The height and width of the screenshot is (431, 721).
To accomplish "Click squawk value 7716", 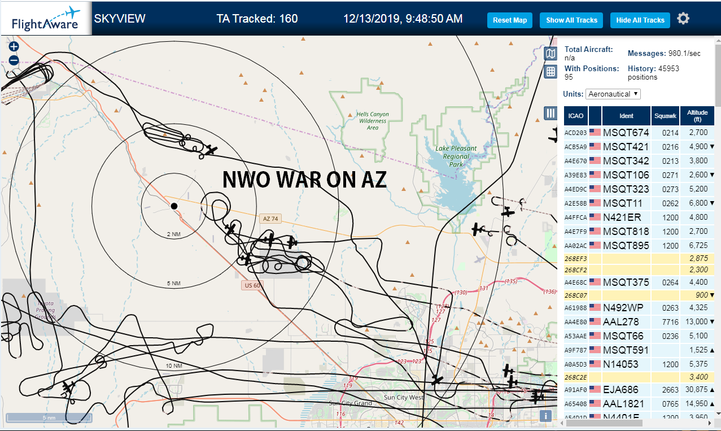I will (x=670, y=322).
